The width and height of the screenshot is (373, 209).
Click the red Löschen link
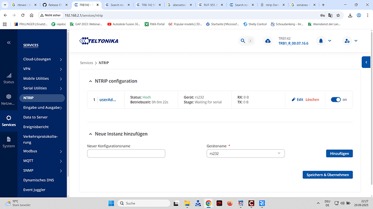[x=312, y=100]
